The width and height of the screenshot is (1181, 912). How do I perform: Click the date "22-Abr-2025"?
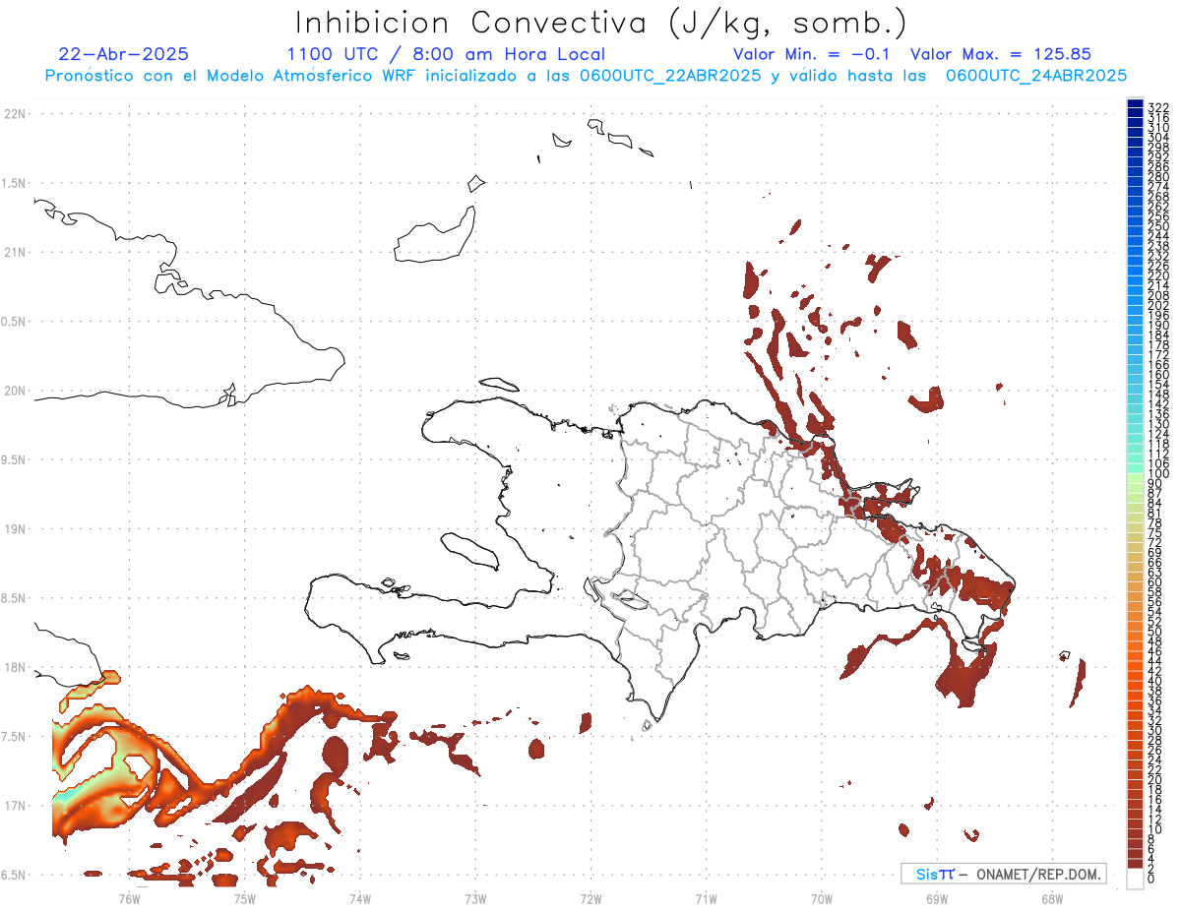123,54
